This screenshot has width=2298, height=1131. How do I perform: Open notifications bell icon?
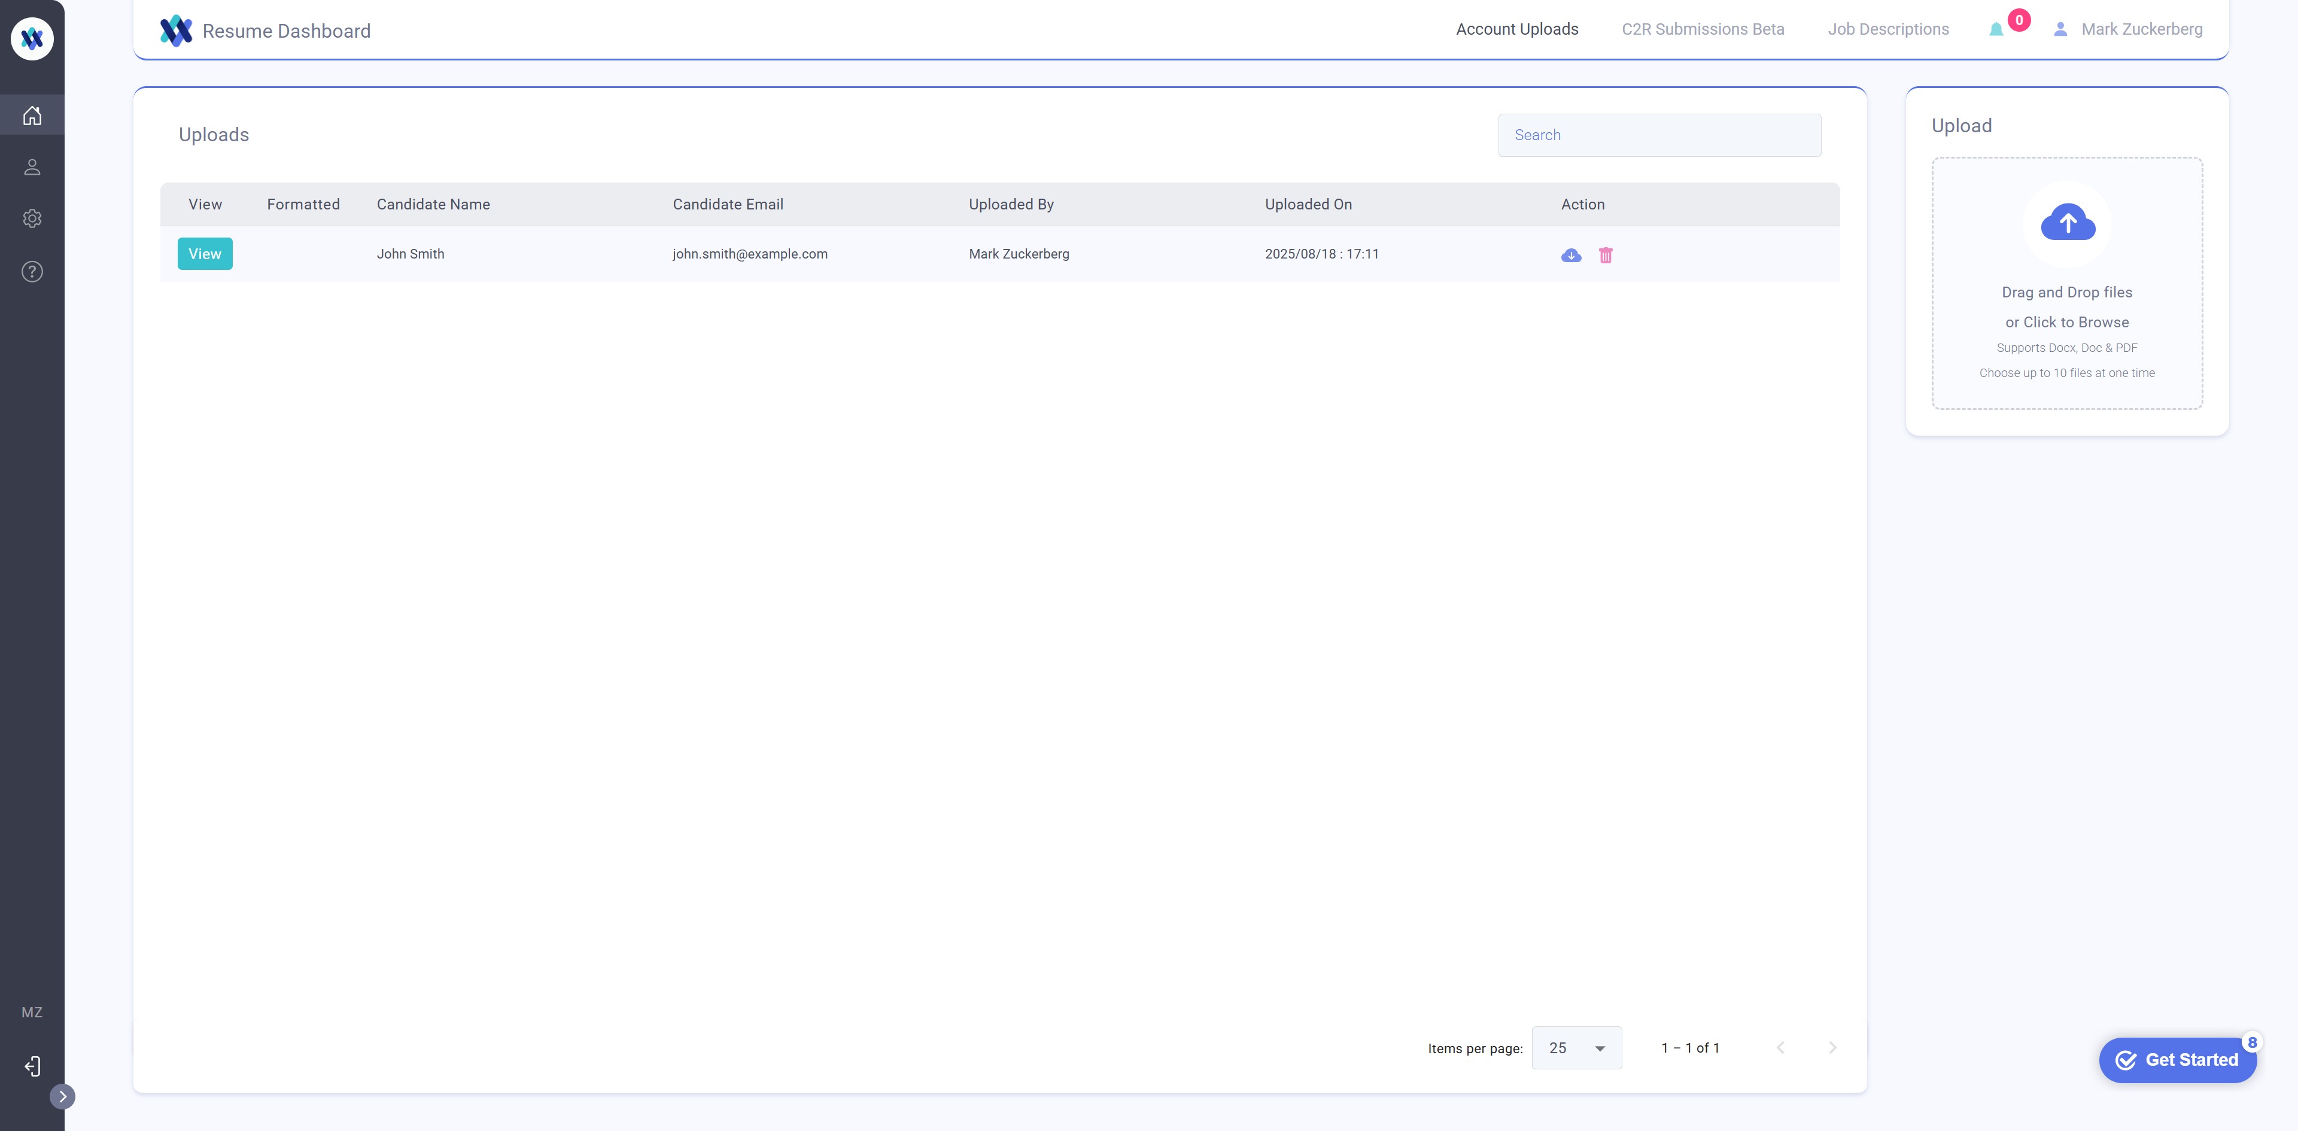(1996, 29)
